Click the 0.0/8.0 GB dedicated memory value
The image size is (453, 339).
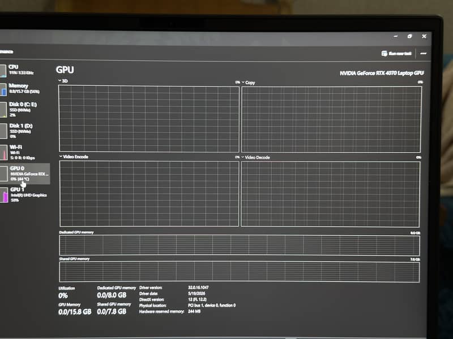coord(112,295)
